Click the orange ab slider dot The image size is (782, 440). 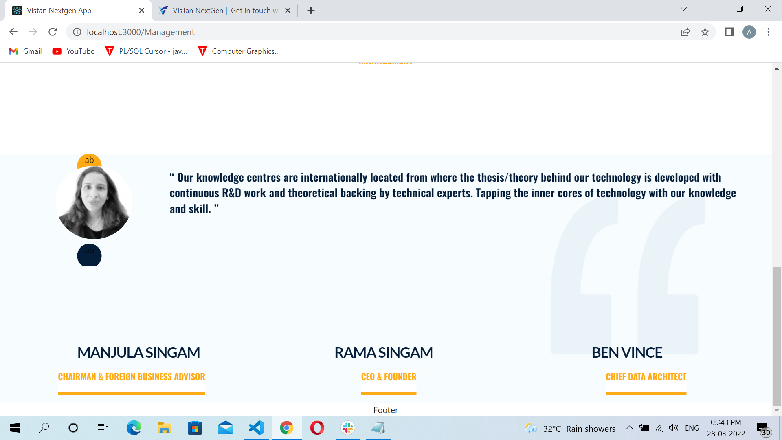click(89, 161)
